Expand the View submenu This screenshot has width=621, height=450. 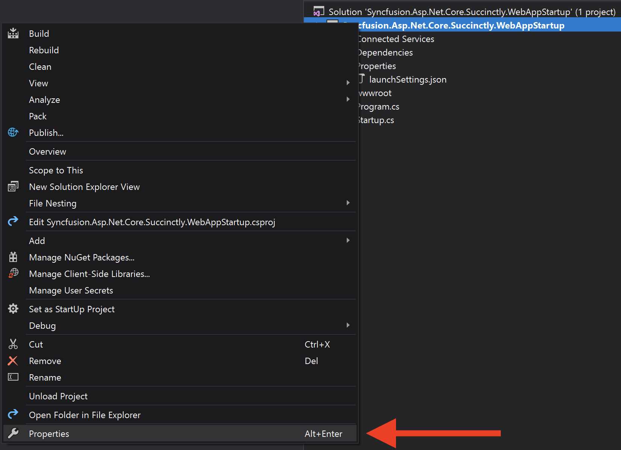click(349, 83)
